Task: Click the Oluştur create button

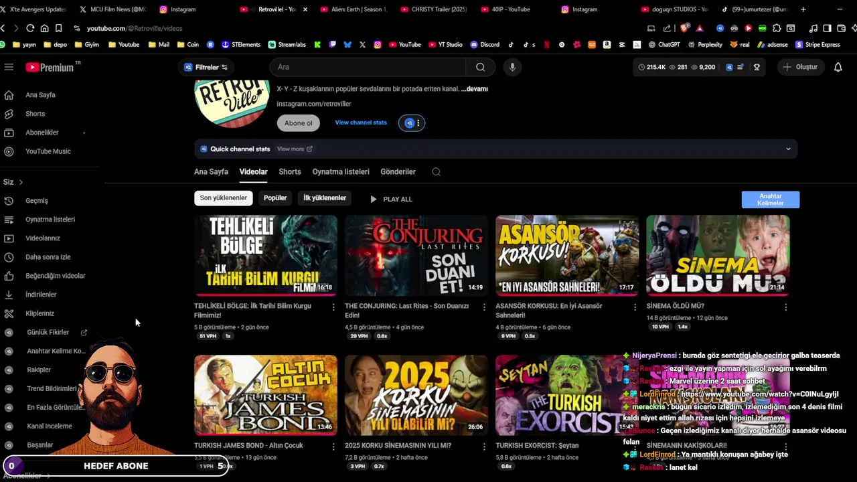Action: (x=800, y=67)
